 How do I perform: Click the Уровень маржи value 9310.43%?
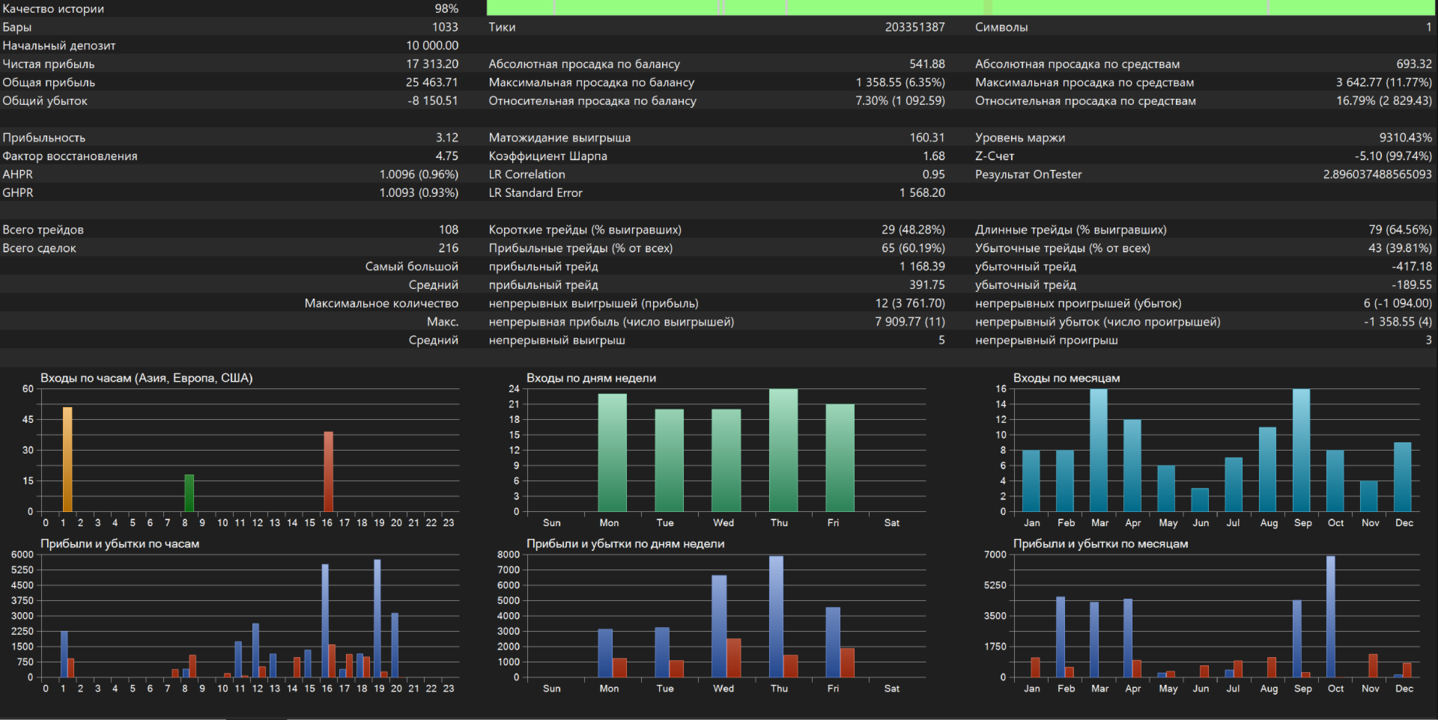click(1405, 138)
